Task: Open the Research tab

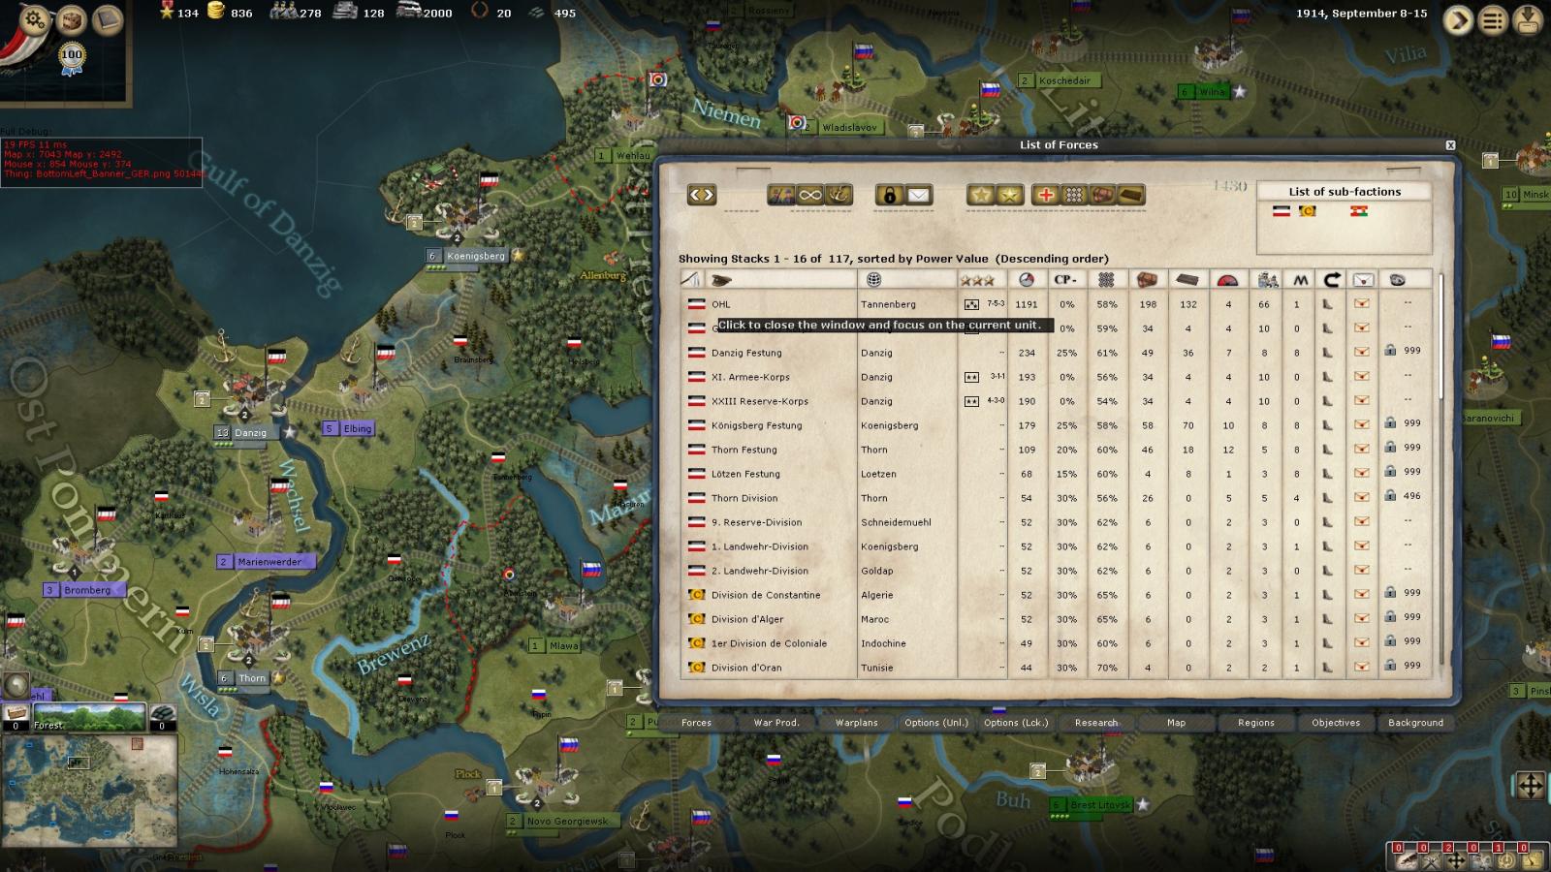Action: (1095, 723)
